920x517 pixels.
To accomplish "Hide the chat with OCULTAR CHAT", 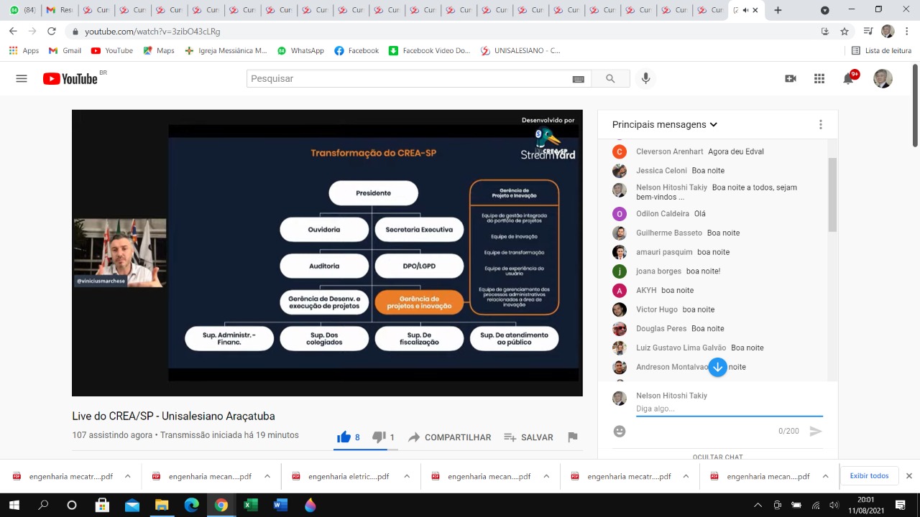I will tap(718, 457).
